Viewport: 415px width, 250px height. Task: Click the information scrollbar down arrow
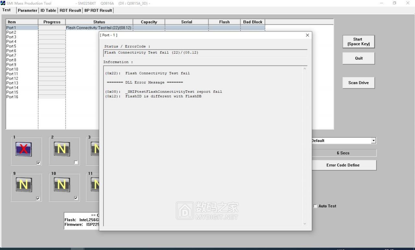(304, 224)
